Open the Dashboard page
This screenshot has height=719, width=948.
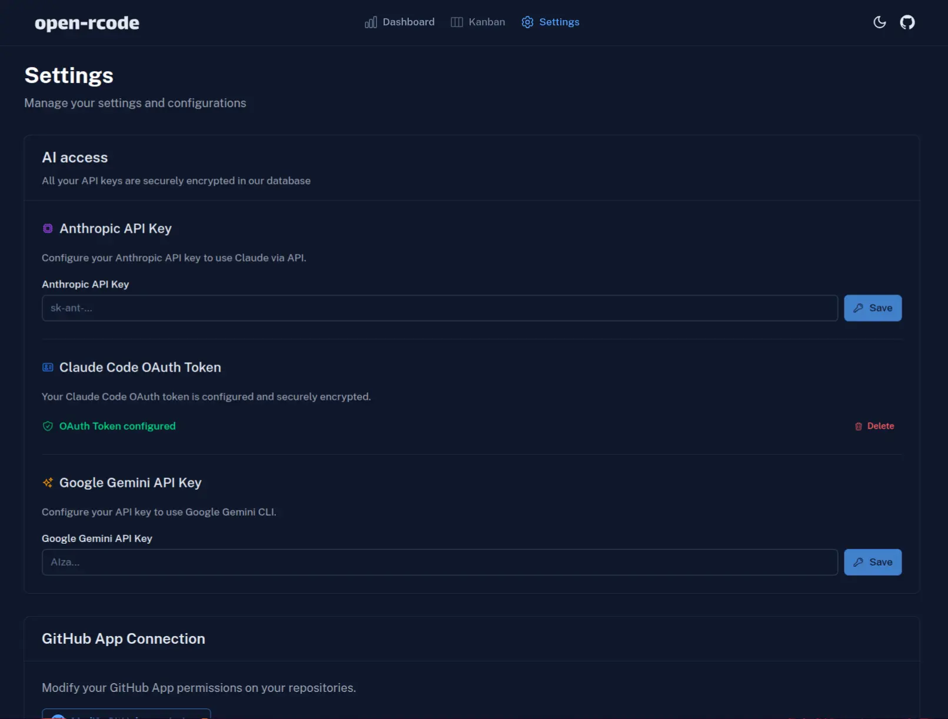pos(400,22)
